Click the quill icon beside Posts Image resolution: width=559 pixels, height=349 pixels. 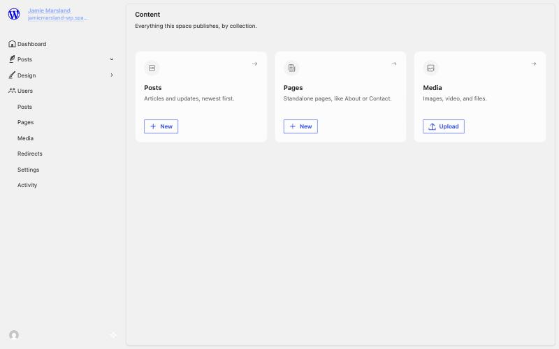coord(12,59)
